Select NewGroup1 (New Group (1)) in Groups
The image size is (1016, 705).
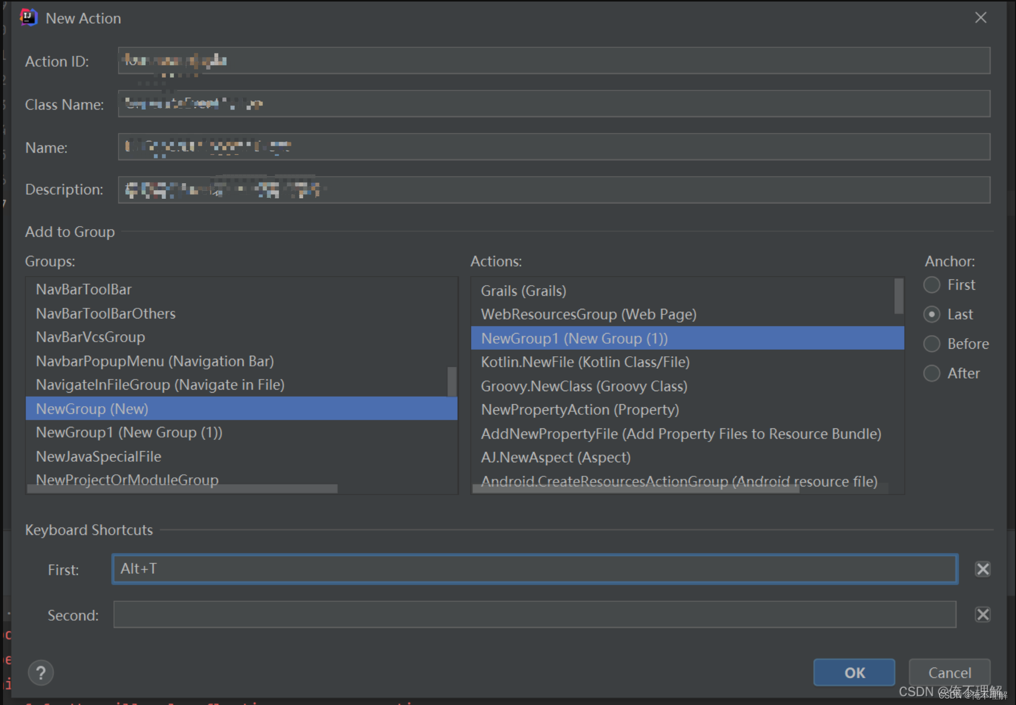click(241, 432)
